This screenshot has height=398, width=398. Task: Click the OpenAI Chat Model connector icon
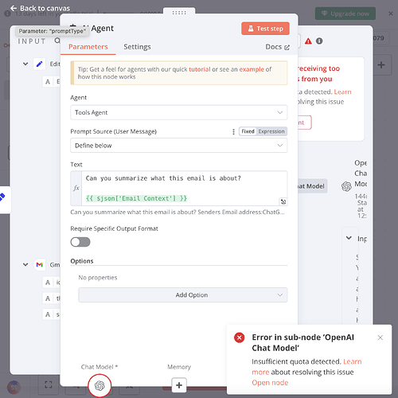pyautogui.click(x=99, y=385)
